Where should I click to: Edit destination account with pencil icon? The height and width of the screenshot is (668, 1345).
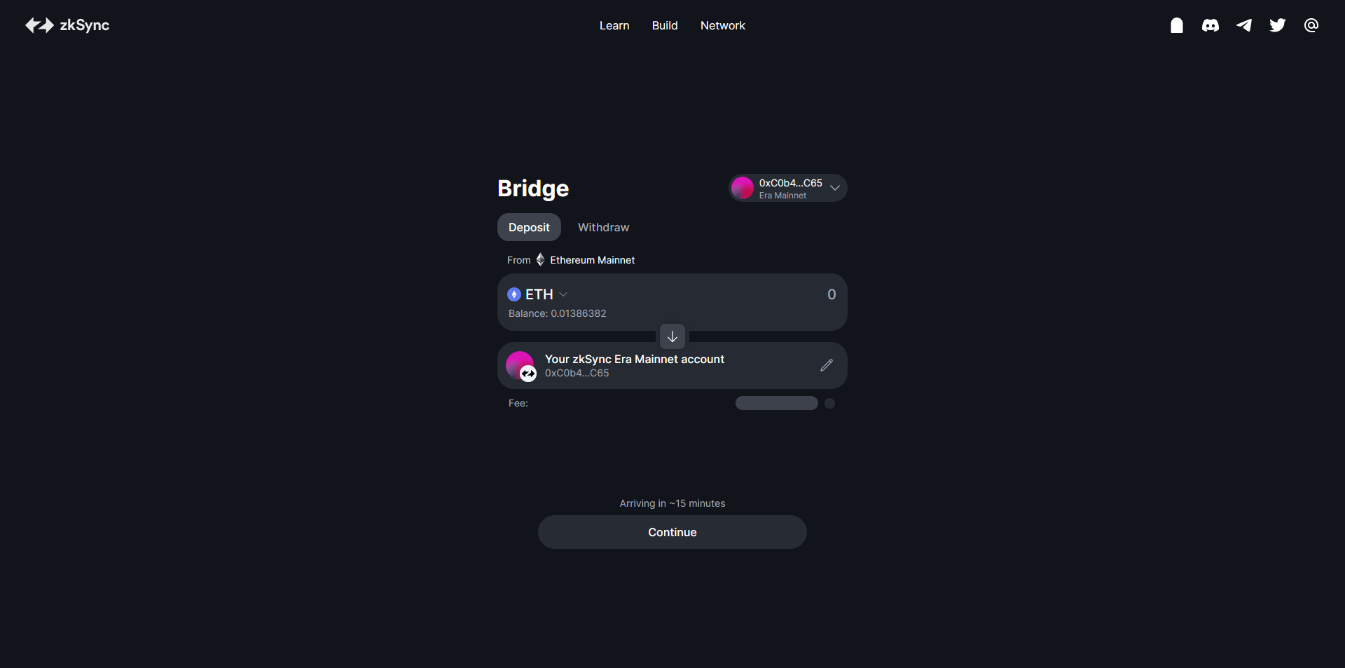[827, 365]
